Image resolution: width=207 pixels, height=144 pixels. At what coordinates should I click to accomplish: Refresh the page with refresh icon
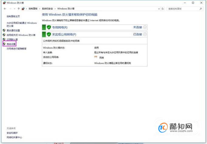(163, 9)
